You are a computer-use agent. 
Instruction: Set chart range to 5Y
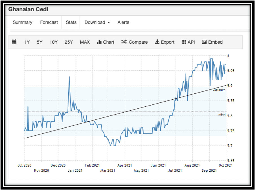point(39,42)
